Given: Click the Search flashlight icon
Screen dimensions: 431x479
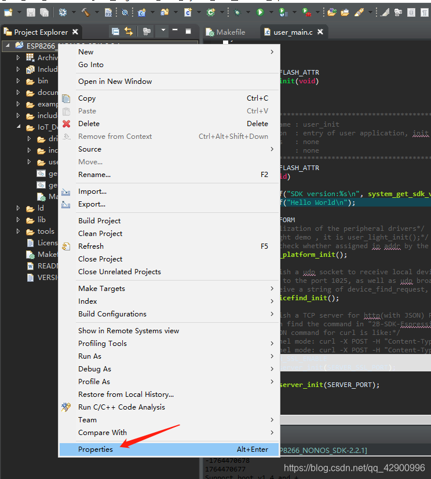Looking at the screenshot, I should pos(359,13).
